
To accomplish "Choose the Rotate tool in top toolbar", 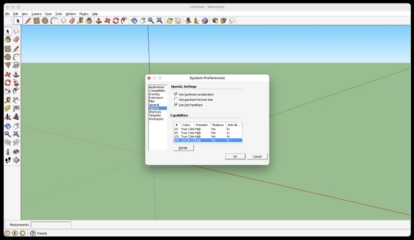I will pos(116,21).
